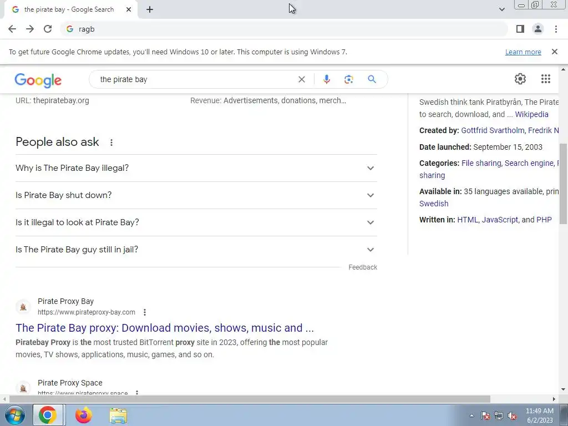Open the Wikipedia link in knowledge panel
Screen dimensions: 568x426
(531, 114)
